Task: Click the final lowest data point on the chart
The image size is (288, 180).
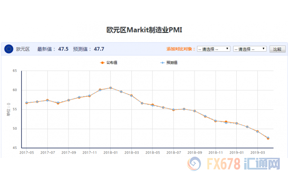Action: click(268, 138)
